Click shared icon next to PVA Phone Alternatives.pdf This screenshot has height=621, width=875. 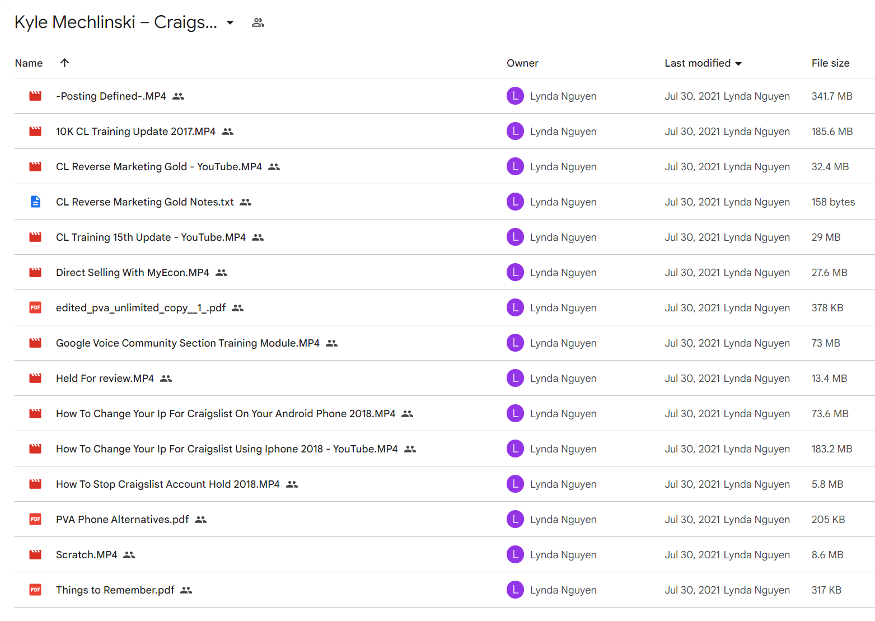tap(200, 520)
